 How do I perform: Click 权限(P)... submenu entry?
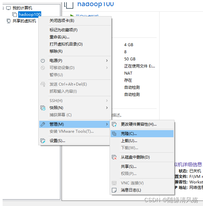[142, 174]
